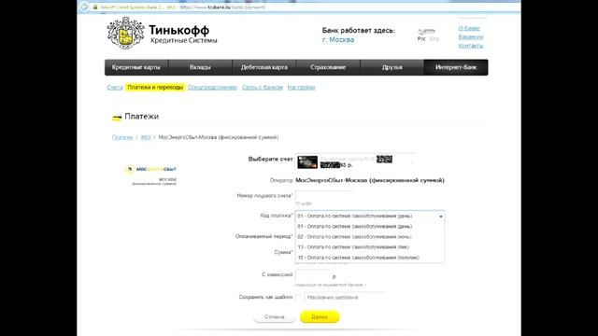Image resolution: width=598 pixels, height=336 pixels.
Task: Open the Вакансии link
Action: (471, 37)
